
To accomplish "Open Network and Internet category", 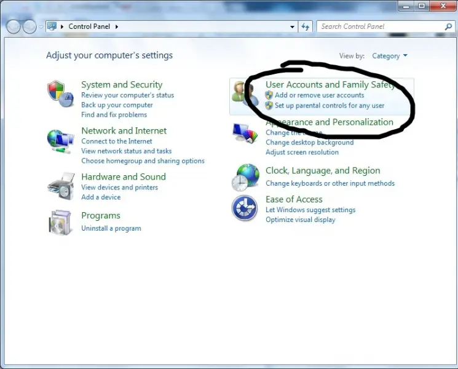I will [x=124, y=130].
